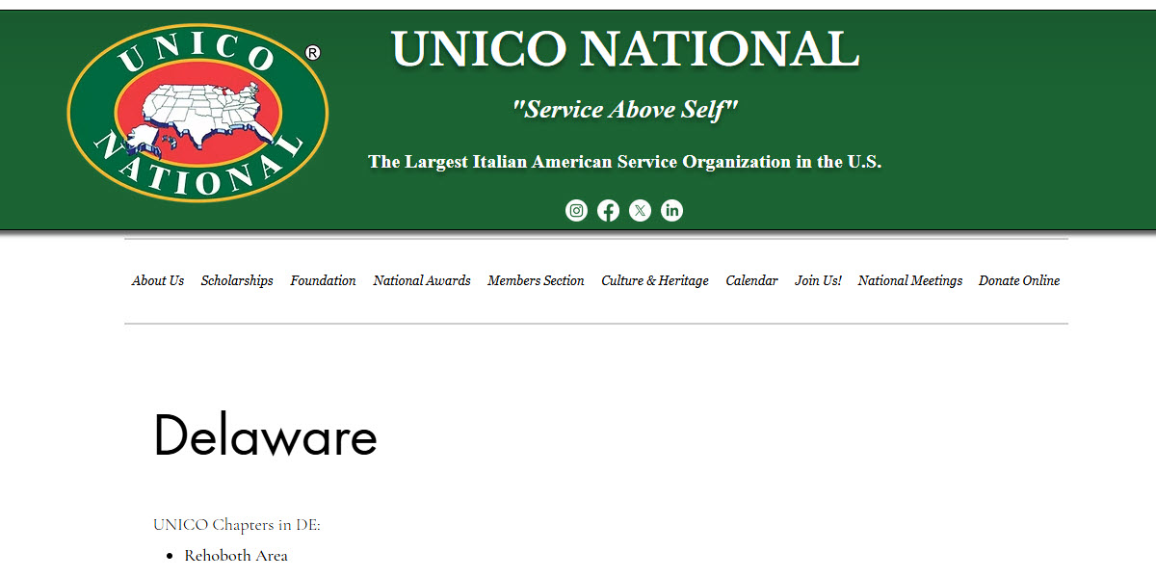Open the Rehoboth Area chapter link
The height and width of the screenshot is (578, 1156).
click(236, 555)
